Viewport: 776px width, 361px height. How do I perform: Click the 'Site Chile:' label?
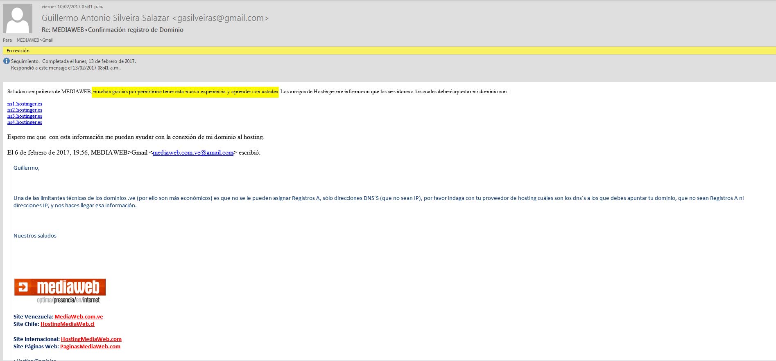tap(26, 324)
